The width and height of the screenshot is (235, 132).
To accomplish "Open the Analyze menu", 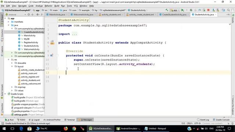I will click(x=39, y=6).
